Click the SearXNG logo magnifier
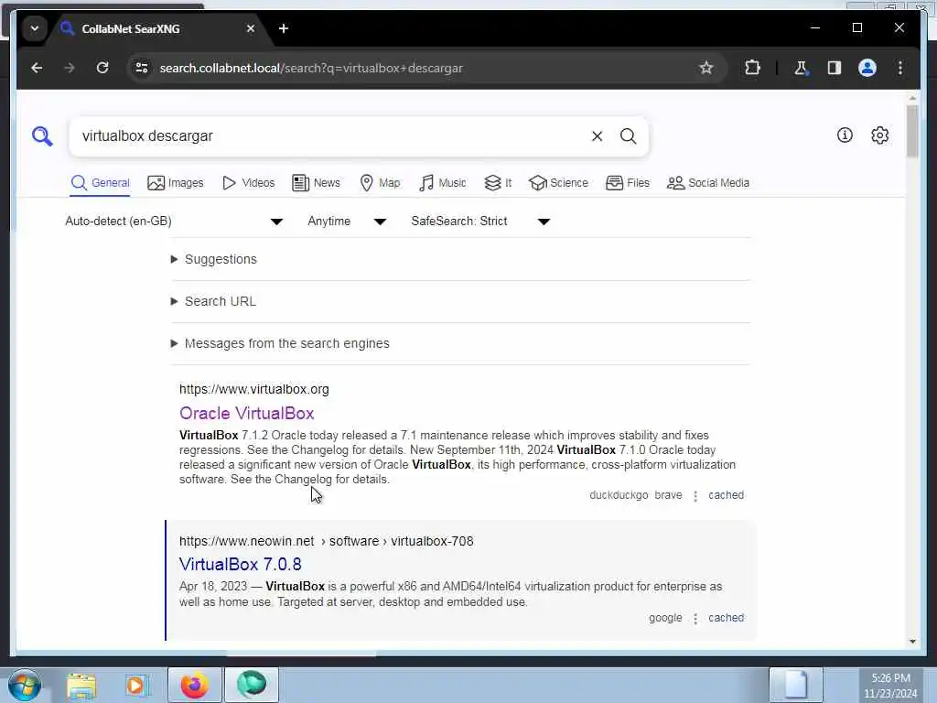The image size is (937, 703). (x=42, y=136)
